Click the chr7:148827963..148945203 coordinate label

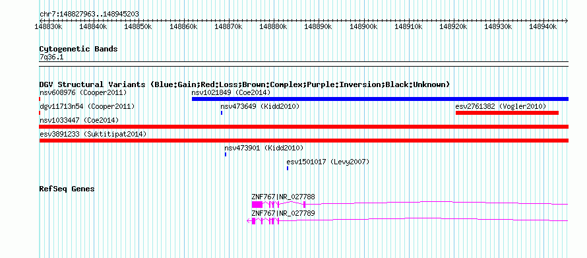(x=89, y=15)
